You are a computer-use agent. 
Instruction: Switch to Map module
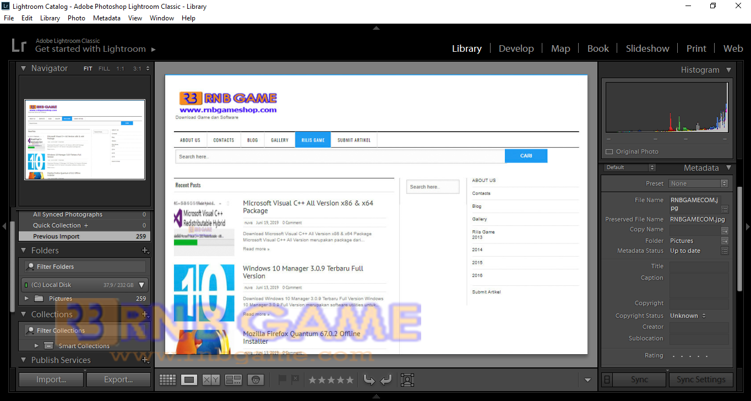pos(560,49)
